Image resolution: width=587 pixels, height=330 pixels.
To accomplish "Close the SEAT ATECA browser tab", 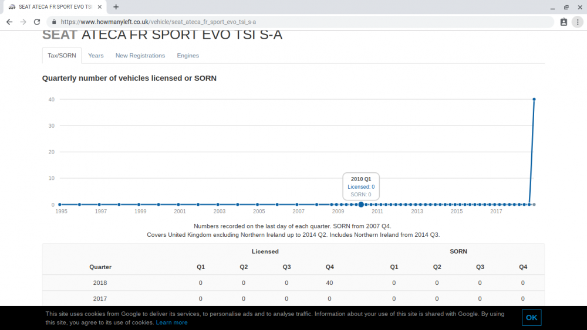I will click(100, 6).
